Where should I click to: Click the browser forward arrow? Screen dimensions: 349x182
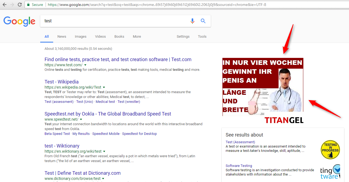12,5
